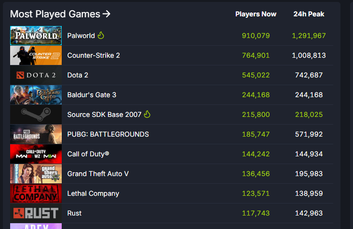353x229 pixels.
Task: Click the 24h Peak column header
Action: click(x=309, y=14)
